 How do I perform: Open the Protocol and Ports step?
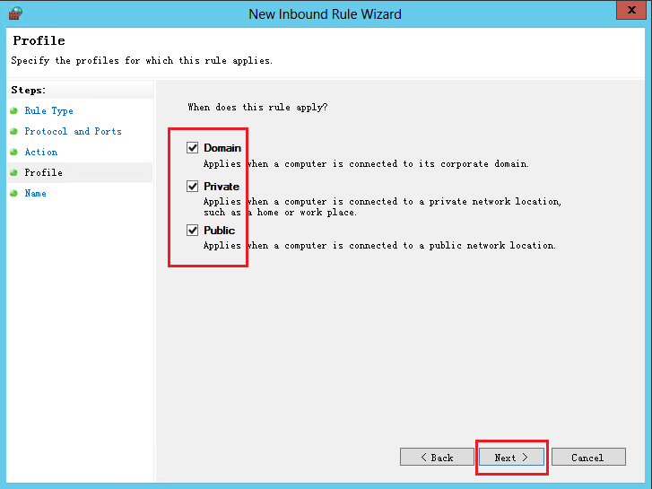(x=73, y=132)
